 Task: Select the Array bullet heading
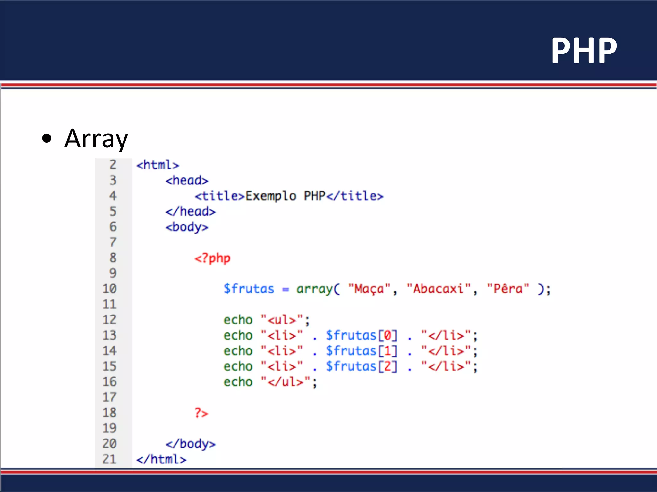tap(96, 139)
